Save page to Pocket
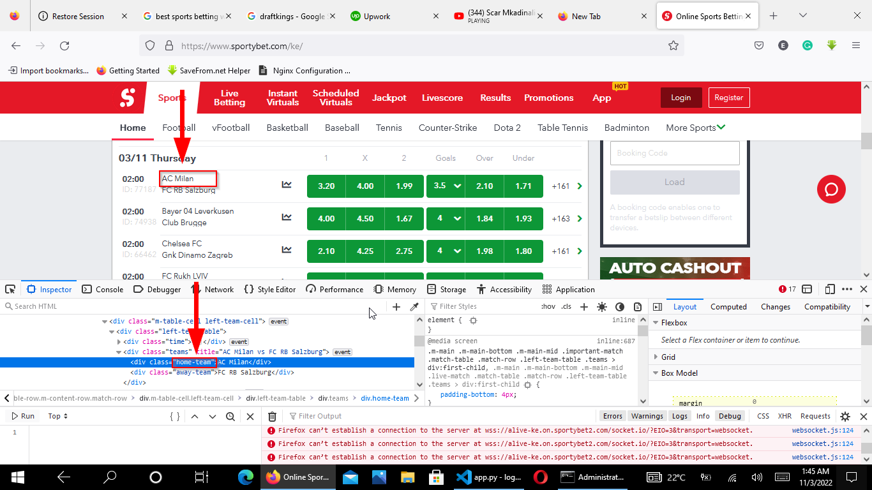The height and width of the screenshot is (490, 872). tap(759, 45)
